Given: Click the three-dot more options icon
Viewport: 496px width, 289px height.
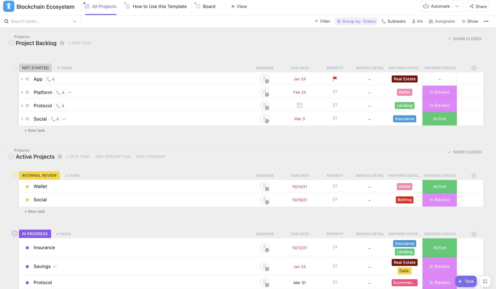Looking at the screenshot, I should (x=486, y=21).
